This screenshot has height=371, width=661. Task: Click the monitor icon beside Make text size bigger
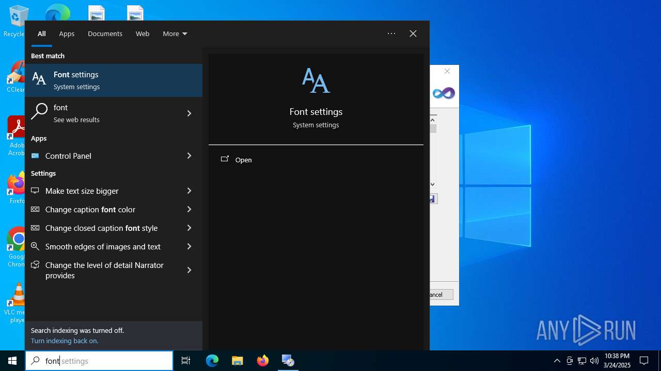pyautogui.click(x=35, y=191)
